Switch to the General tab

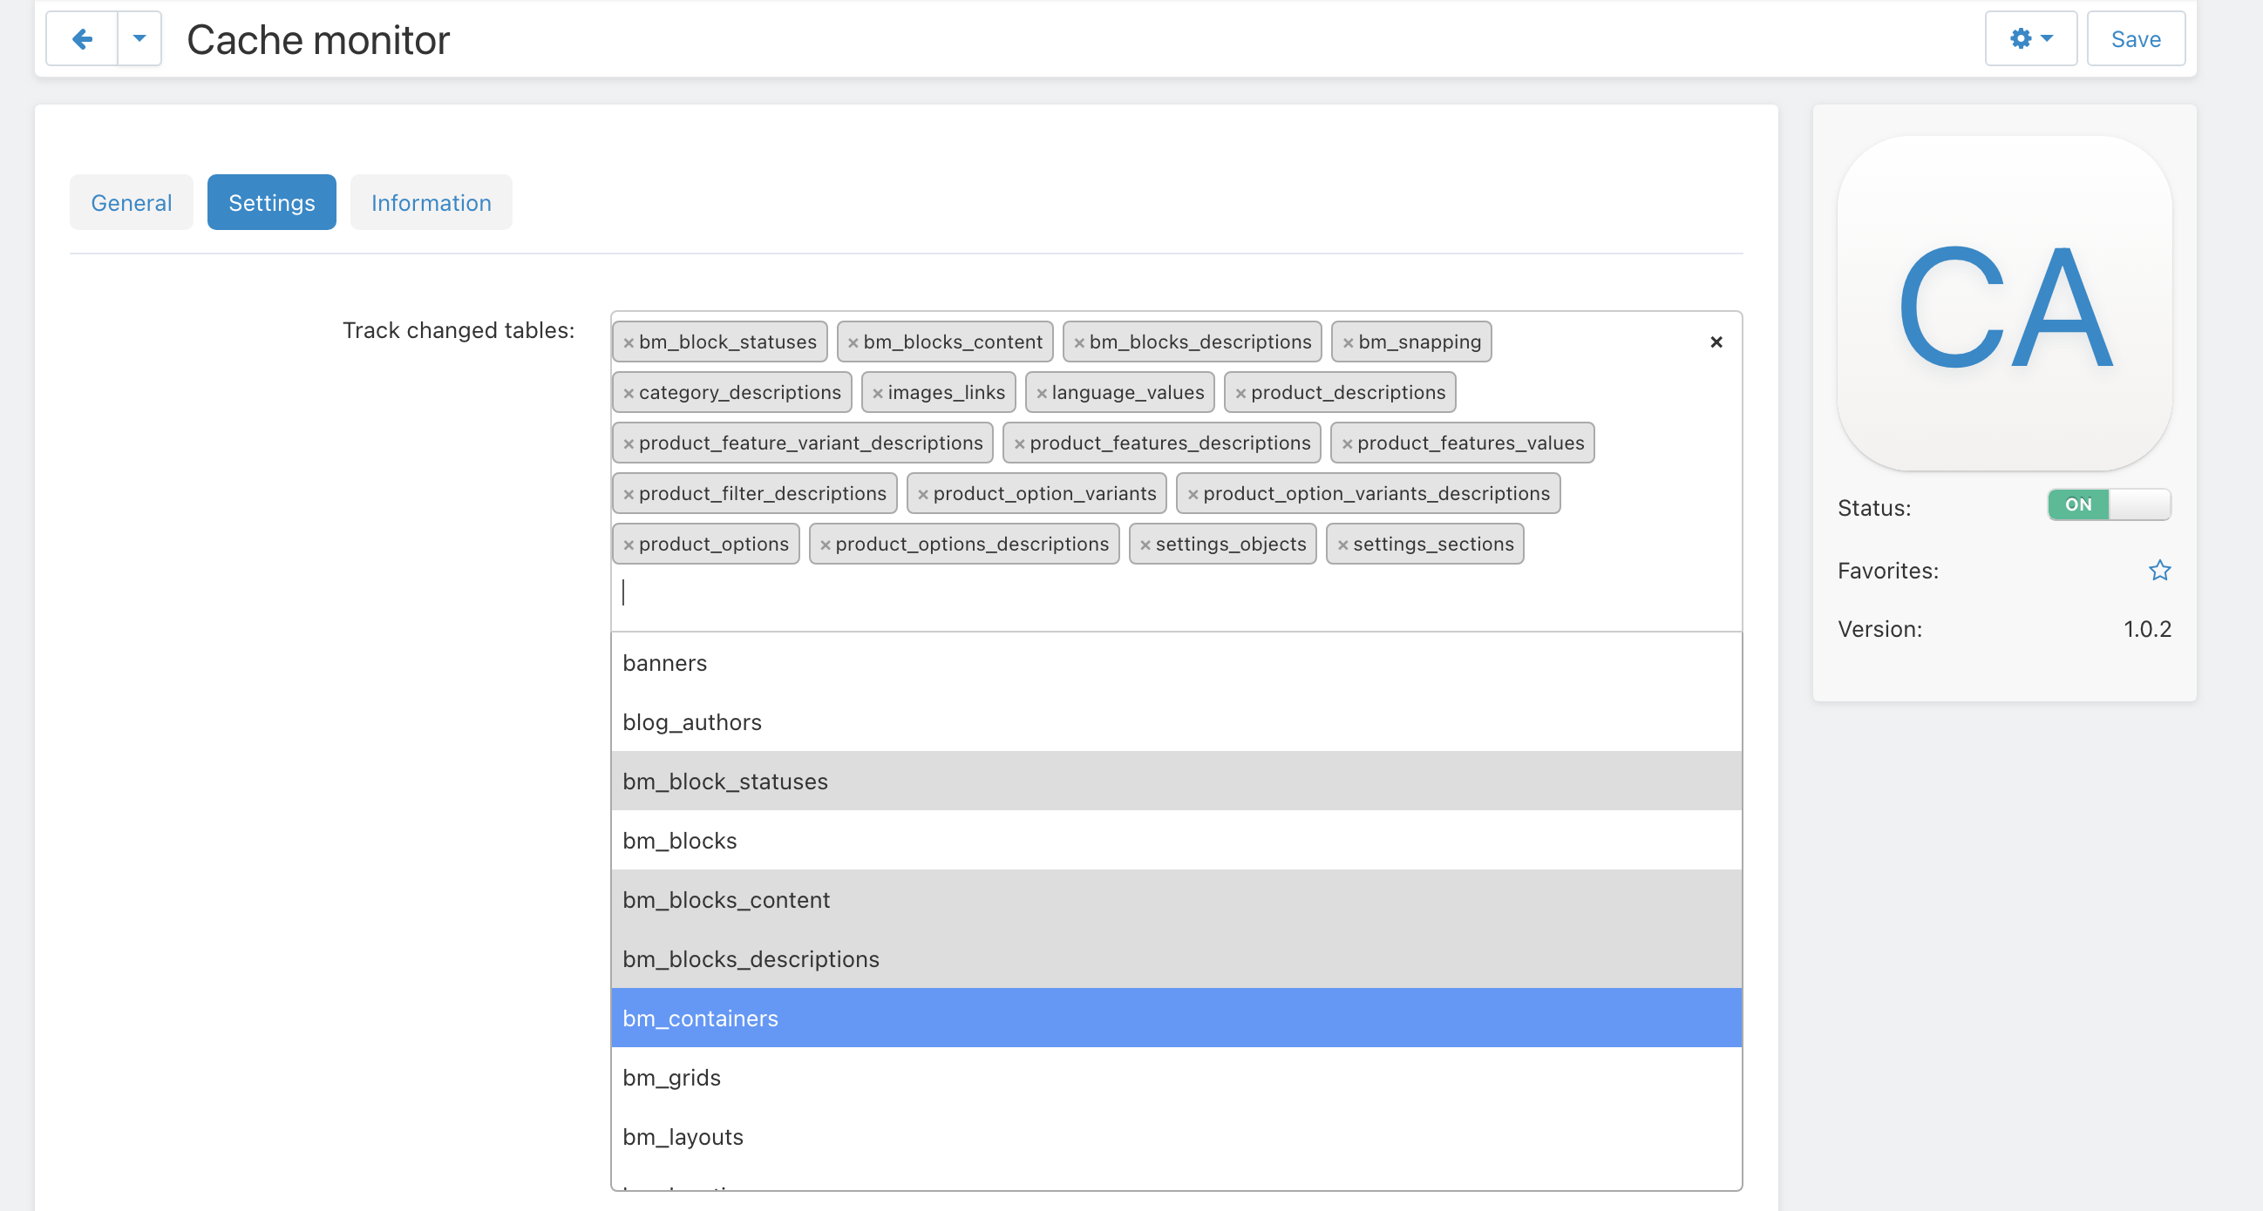(x=131, y=202)
